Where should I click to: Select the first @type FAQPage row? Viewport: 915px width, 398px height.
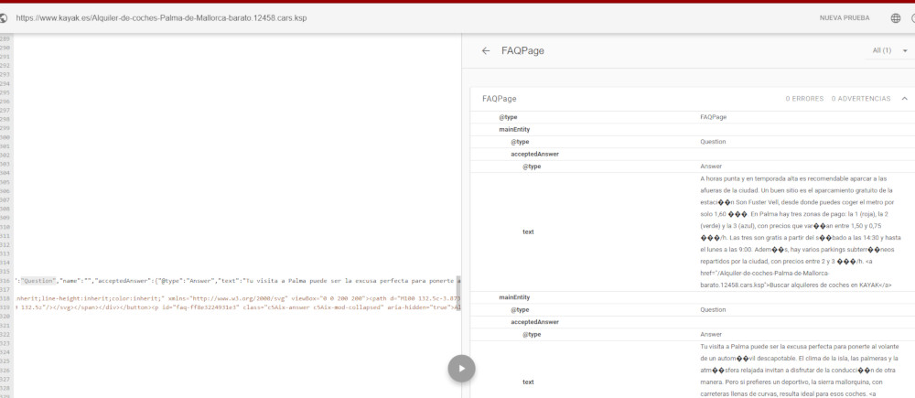pos(595,118)
